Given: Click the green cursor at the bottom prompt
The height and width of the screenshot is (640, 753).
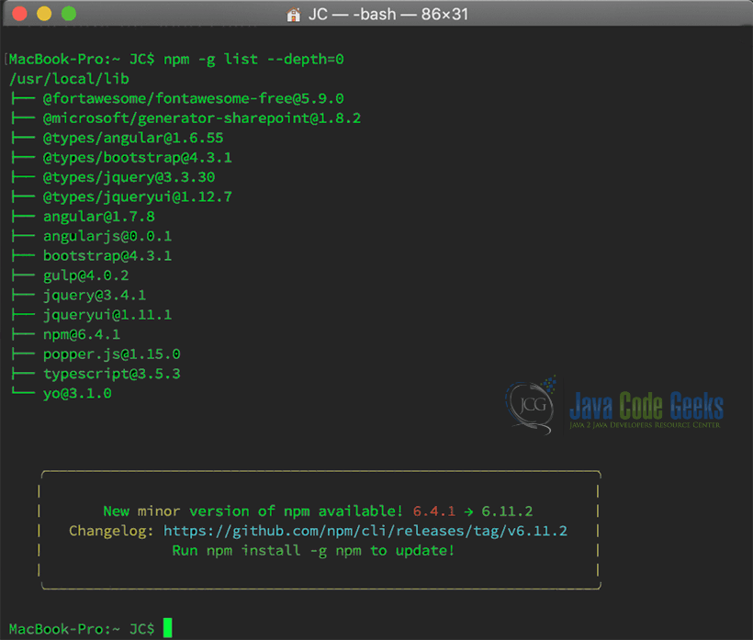Looking at the screenshot, I should click(x=167, y=628).
